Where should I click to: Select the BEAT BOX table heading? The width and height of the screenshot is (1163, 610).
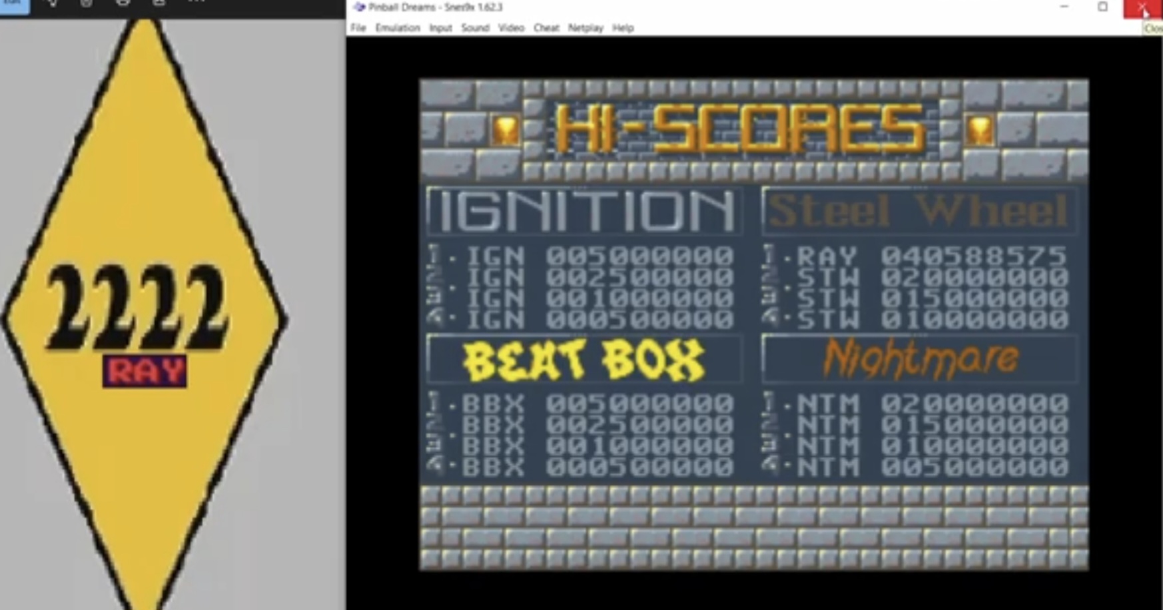coord(585,360)
